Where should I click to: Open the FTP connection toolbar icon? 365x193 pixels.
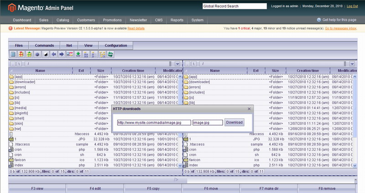pyautogui.click(x=70, y=54)
